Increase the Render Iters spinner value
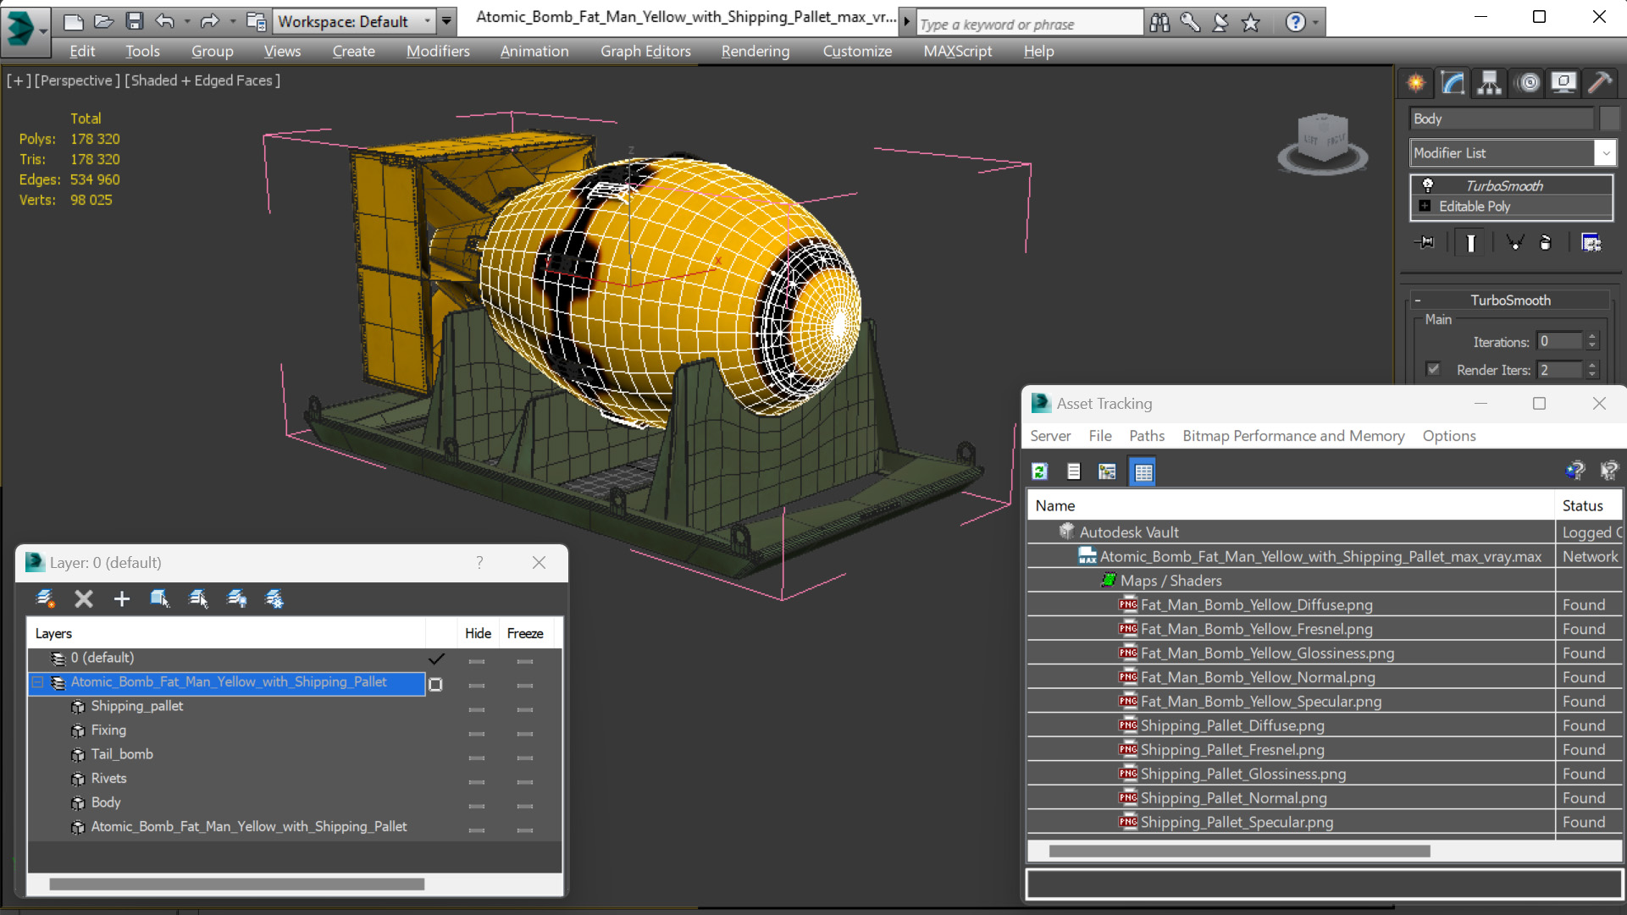 [1592, 365]
